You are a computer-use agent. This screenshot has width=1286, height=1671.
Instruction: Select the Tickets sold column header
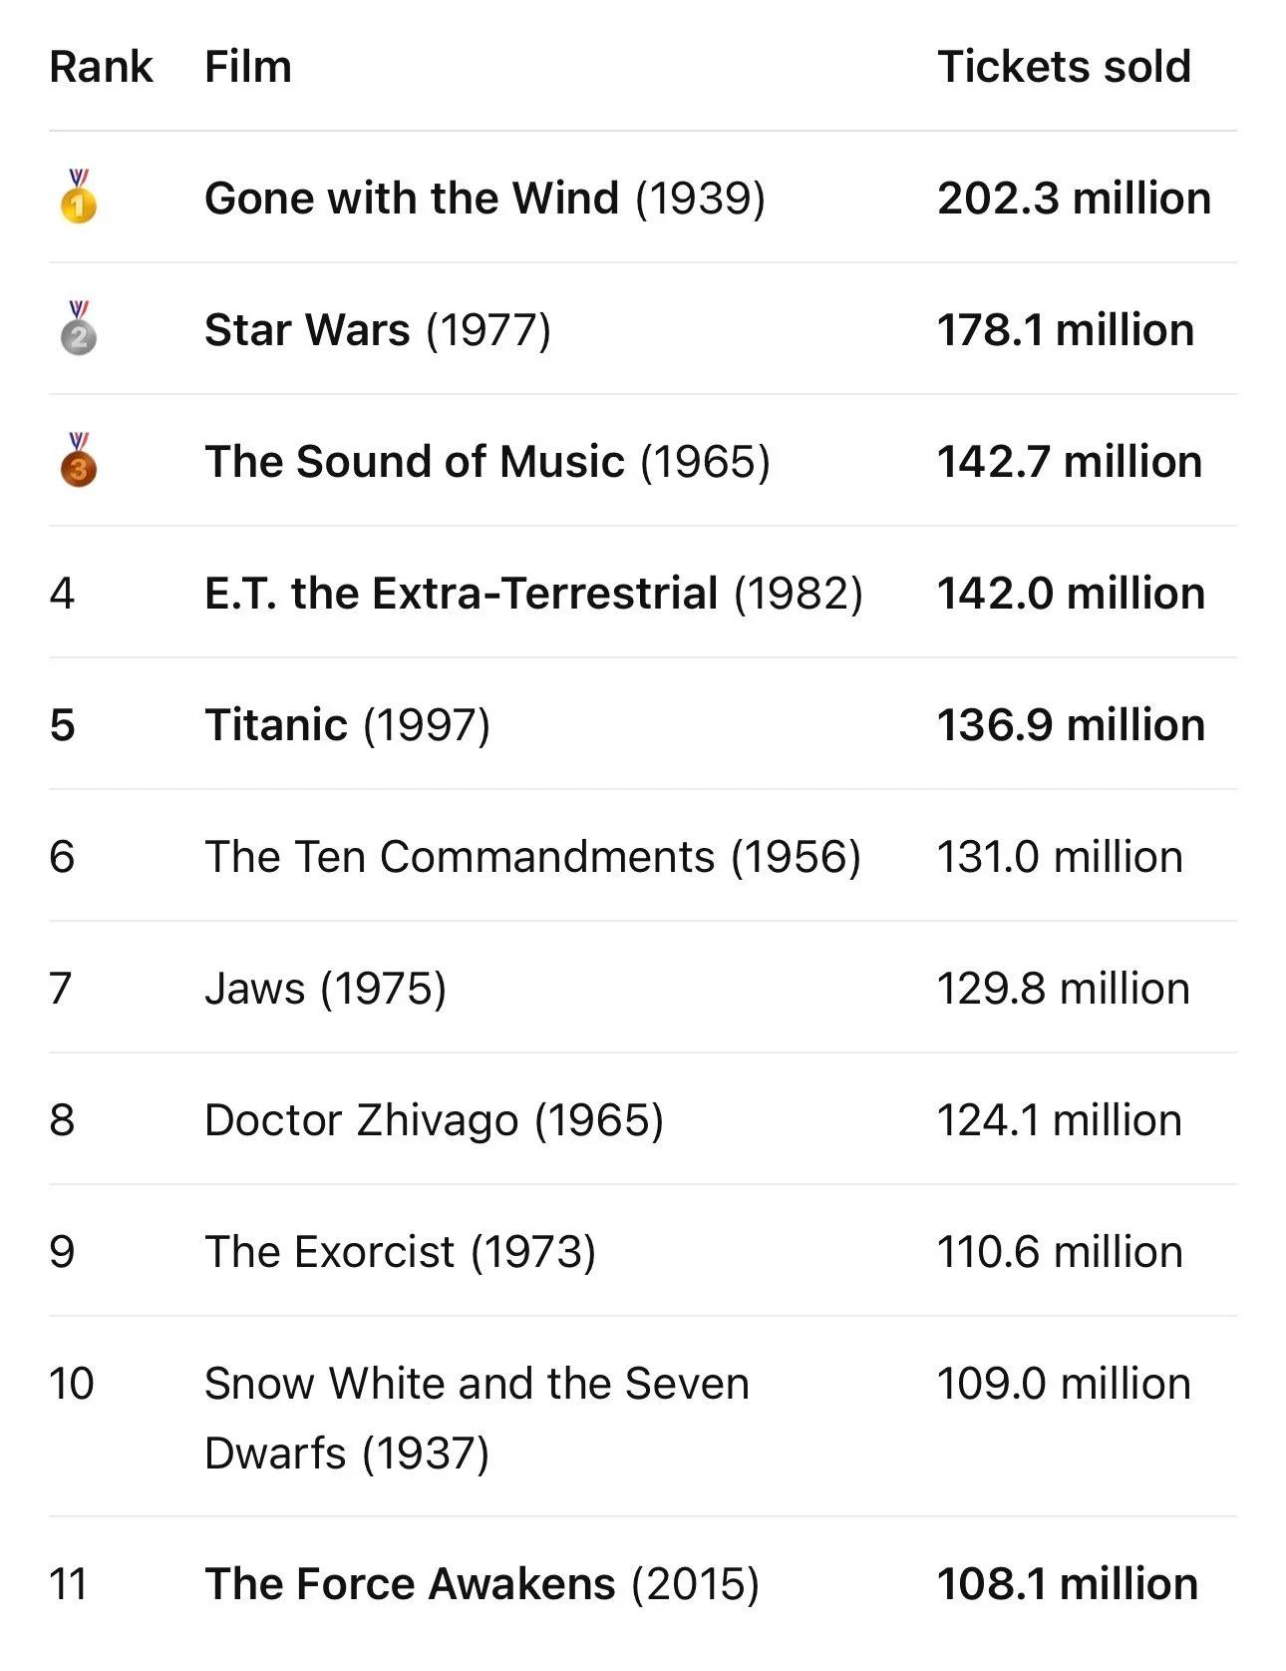pyautogui.click(x=1064, y=67)
